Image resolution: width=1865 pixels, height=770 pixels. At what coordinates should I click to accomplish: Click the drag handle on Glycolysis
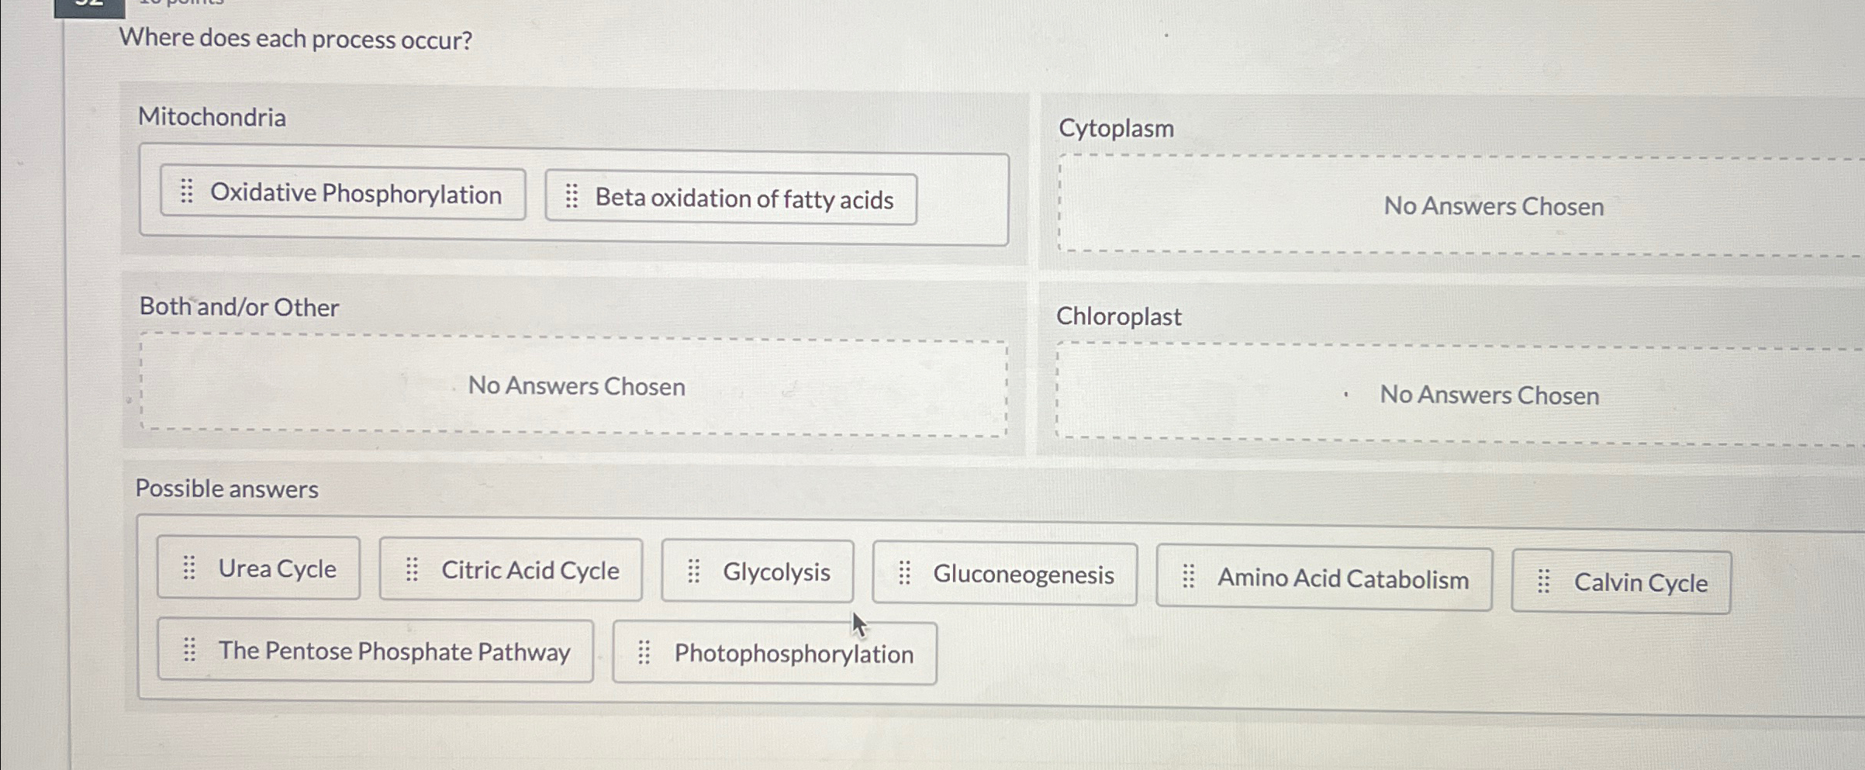(693, 571)
